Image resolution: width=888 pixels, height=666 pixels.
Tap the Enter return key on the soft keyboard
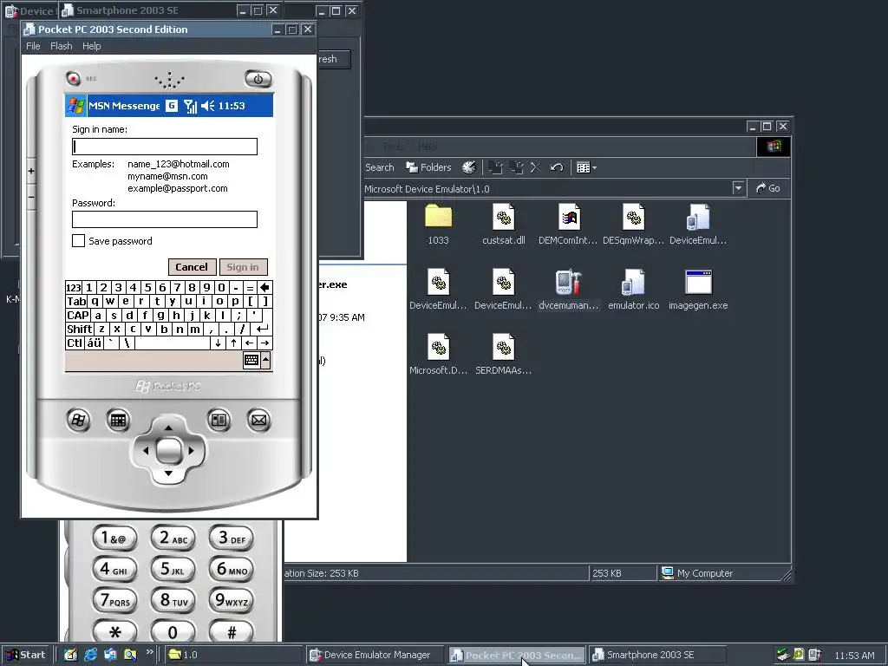262,329
